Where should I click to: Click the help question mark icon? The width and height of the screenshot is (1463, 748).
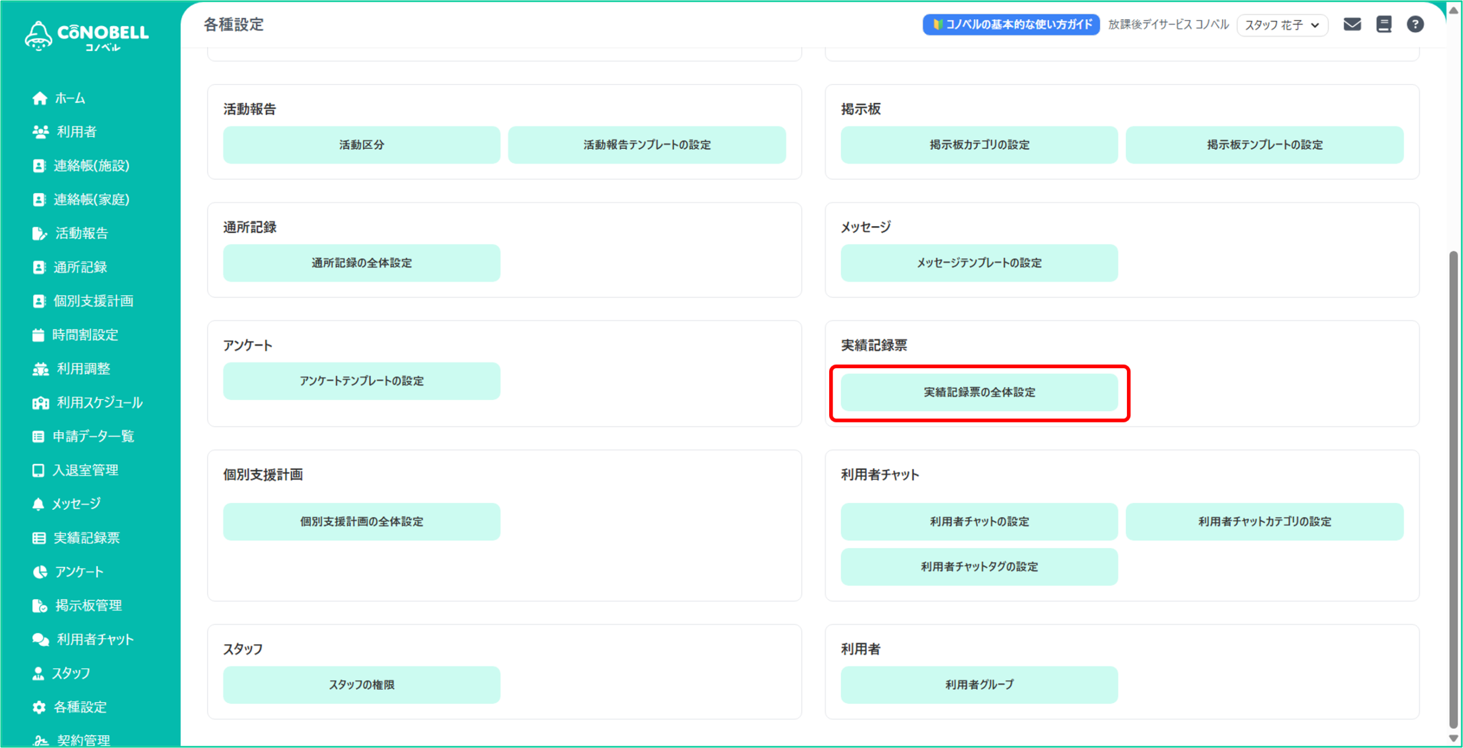[x=1415, y=25]
